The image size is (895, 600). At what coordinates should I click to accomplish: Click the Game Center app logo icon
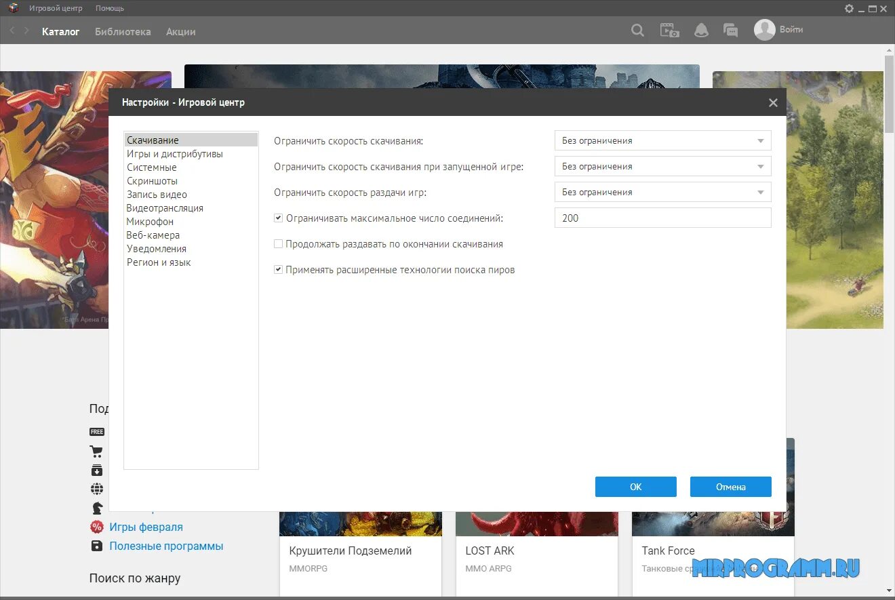click(x=13, y=8)
